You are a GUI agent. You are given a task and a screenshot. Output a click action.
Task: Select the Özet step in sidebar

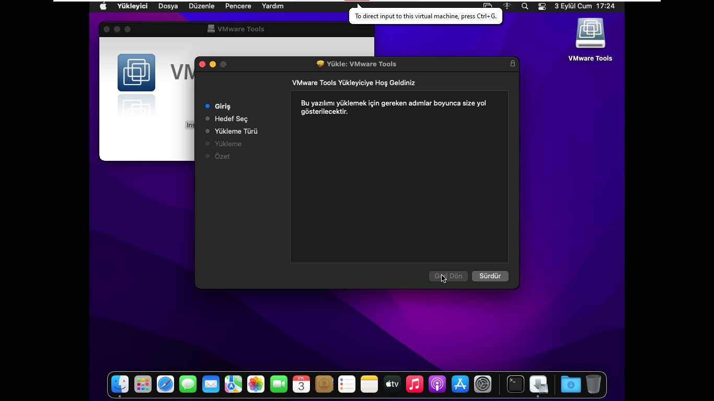tap(222, 156)
